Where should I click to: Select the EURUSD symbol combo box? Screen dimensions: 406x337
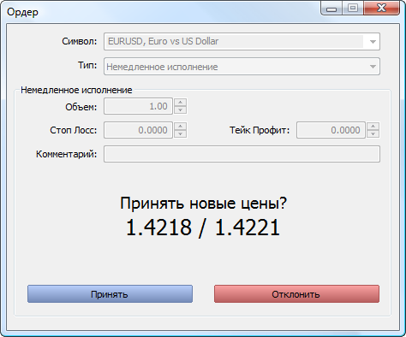tap(242, 42)
